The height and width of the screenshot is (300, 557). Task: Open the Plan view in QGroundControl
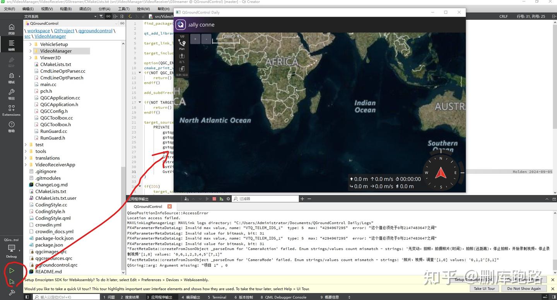(182, 45)
